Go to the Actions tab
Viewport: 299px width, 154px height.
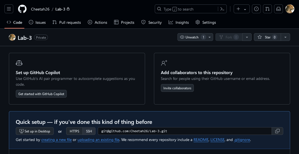click(x=97, y=22)
